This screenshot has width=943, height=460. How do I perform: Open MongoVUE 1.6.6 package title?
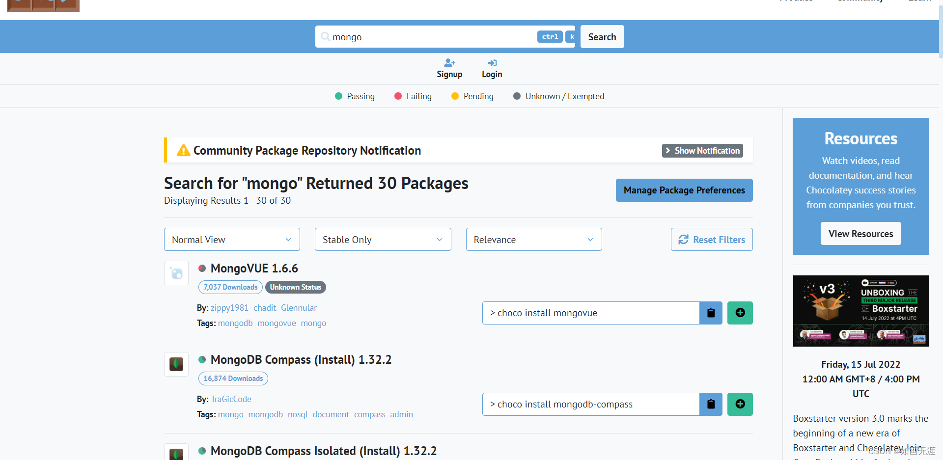pos(254,269)
